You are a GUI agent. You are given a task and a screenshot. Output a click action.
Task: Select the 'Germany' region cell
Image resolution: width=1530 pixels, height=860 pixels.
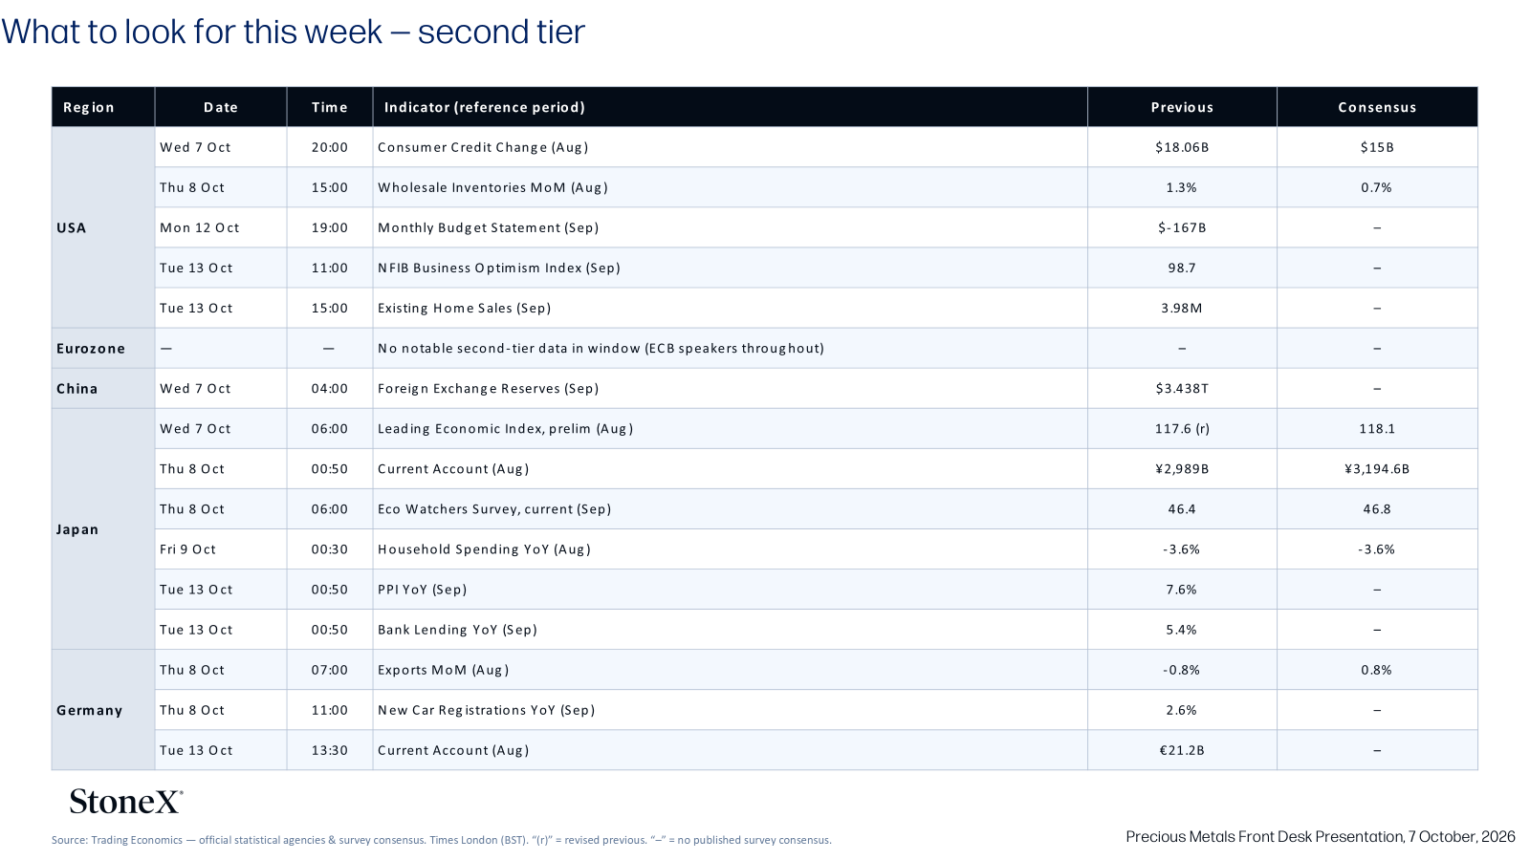[103, 709]
